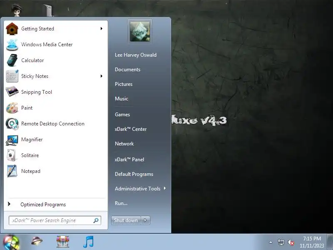Click Administrative Tools label
Screen dimensions: 333x250
[138, 189]
